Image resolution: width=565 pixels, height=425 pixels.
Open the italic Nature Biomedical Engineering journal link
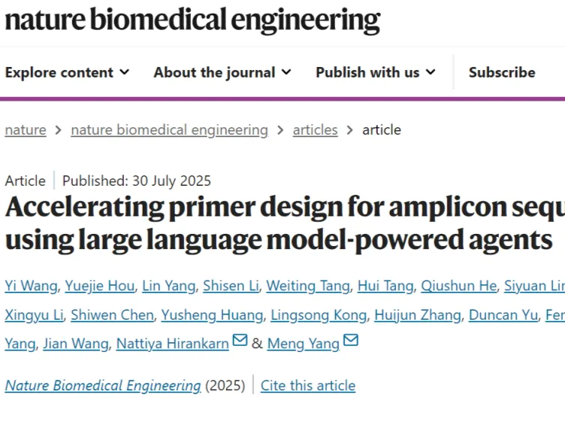103,386
